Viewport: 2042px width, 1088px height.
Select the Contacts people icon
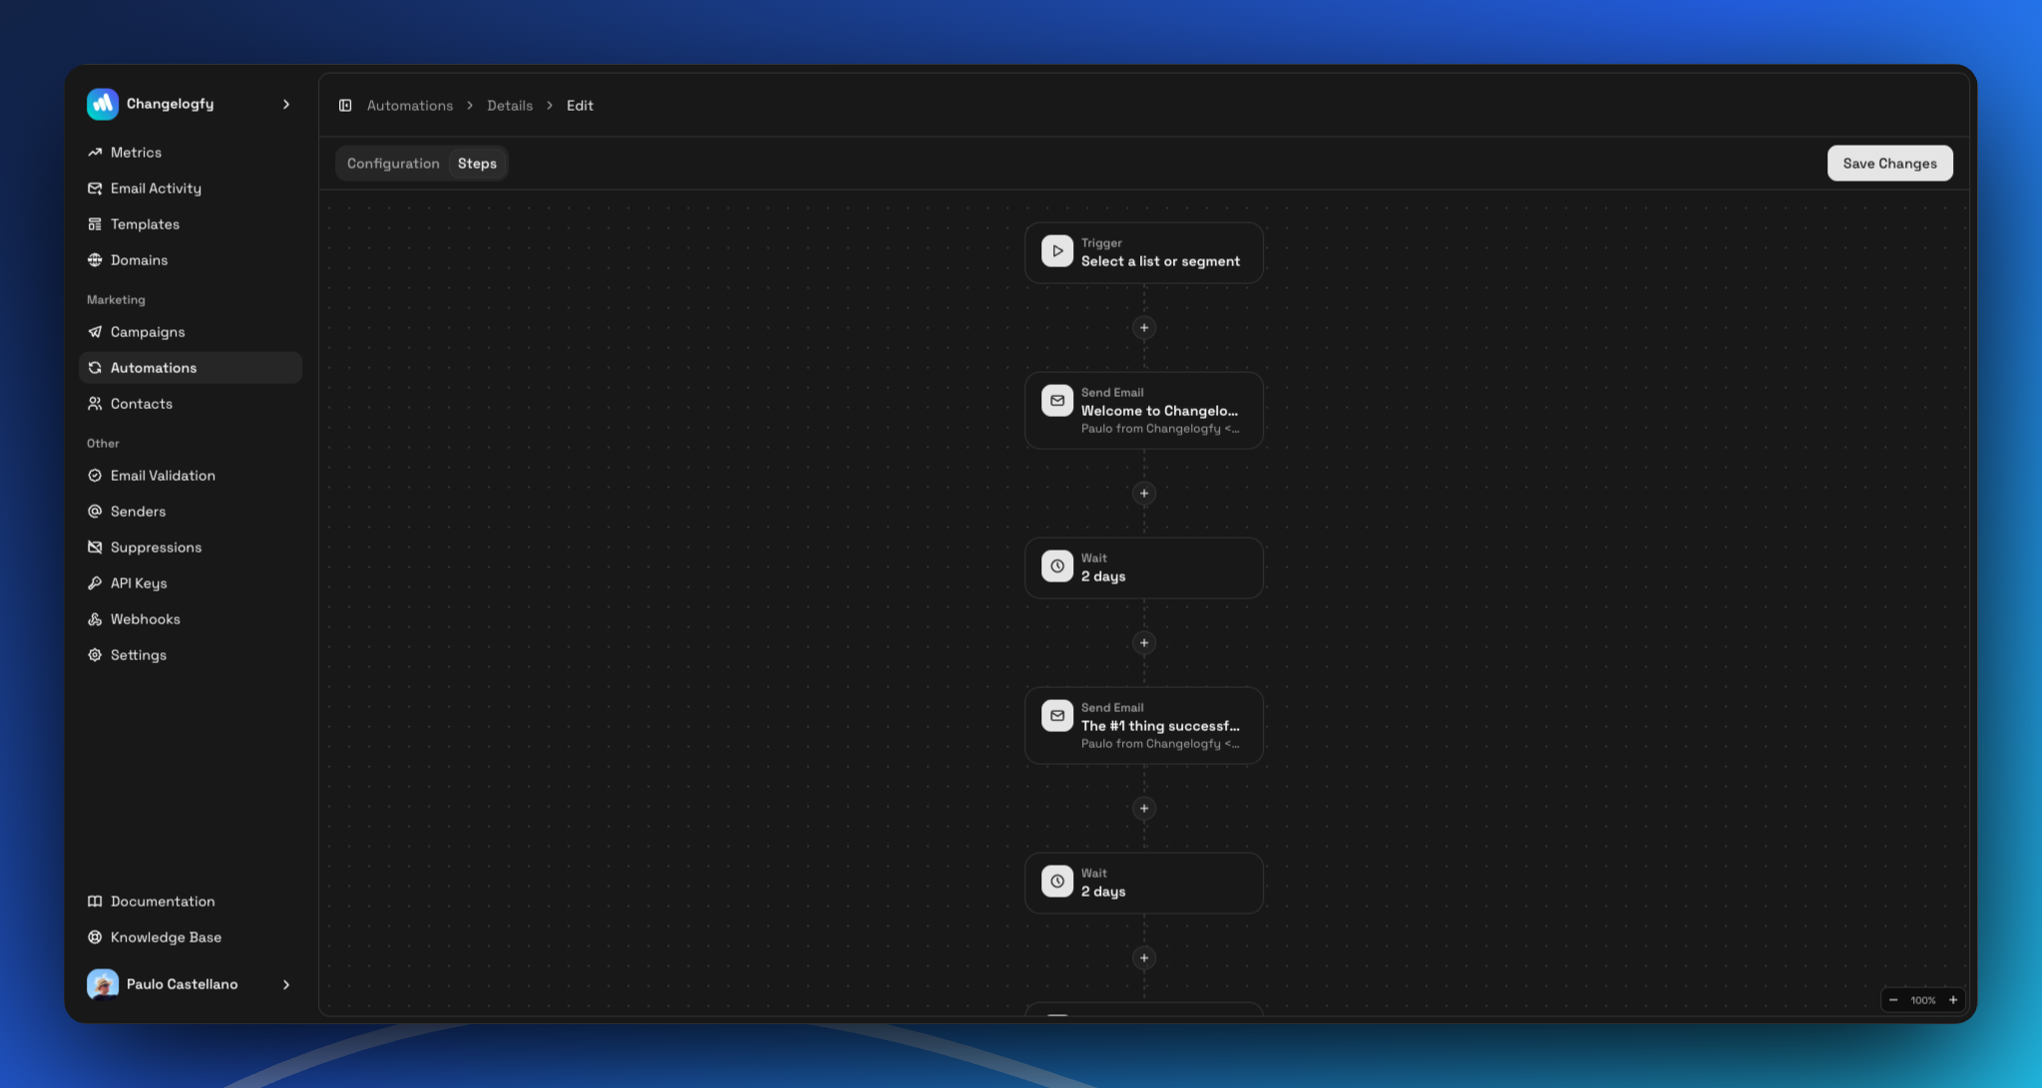pyautogui.click(x=95, y=403)
